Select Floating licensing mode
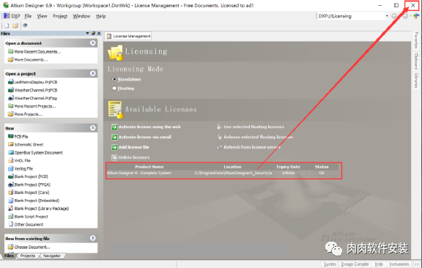422x268 pixels. pyautogui.click(x=123, y=89)
